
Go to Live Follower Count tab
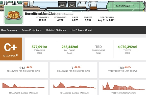pos(81,30)
